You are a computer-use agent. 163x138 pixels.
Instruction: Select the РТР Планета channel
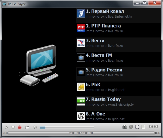pyautogui.click(x=103, y=26)
